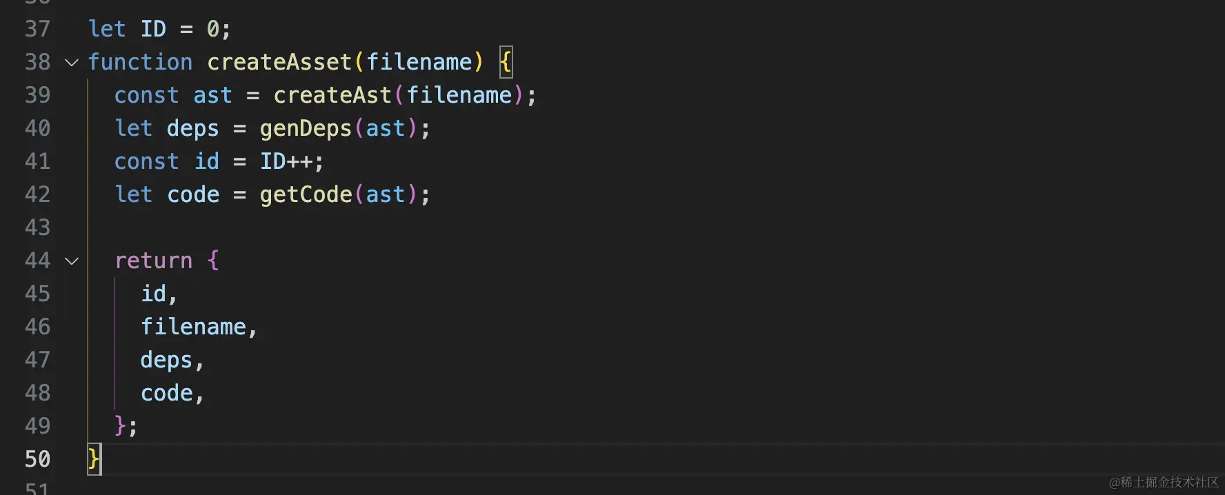Screen dimensions: 1225x495
Task: Click the 'let' keyword on line 37
Action: tap(107, 29)
